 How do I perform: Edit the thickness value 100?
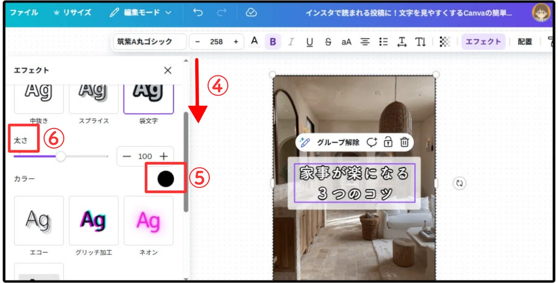click(x=145, y=157)
